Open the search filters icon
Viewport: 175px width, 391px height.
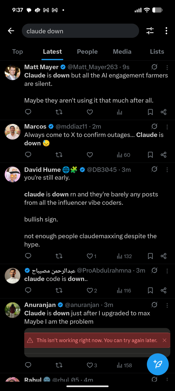(x=150, y=31)
